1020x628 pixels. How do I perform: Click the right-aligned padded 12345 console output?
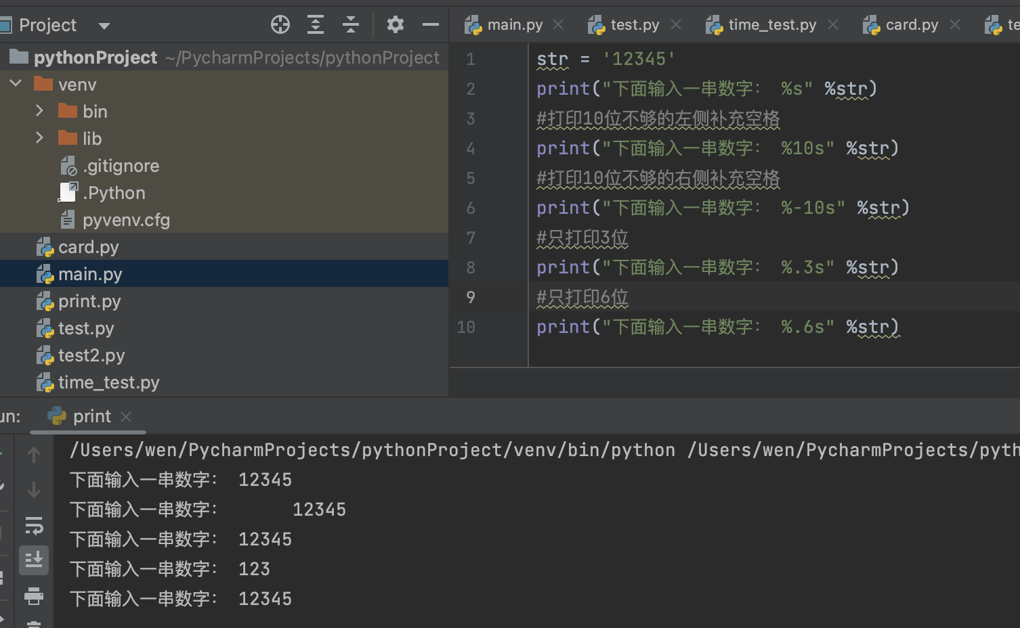coord(319,510)
